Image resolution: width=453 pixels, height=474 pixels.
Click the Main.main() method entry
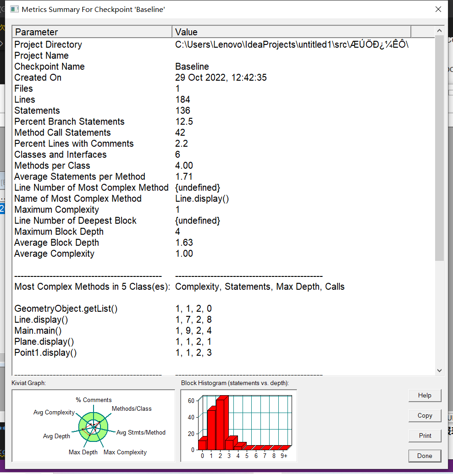click(x=38, y=331)
